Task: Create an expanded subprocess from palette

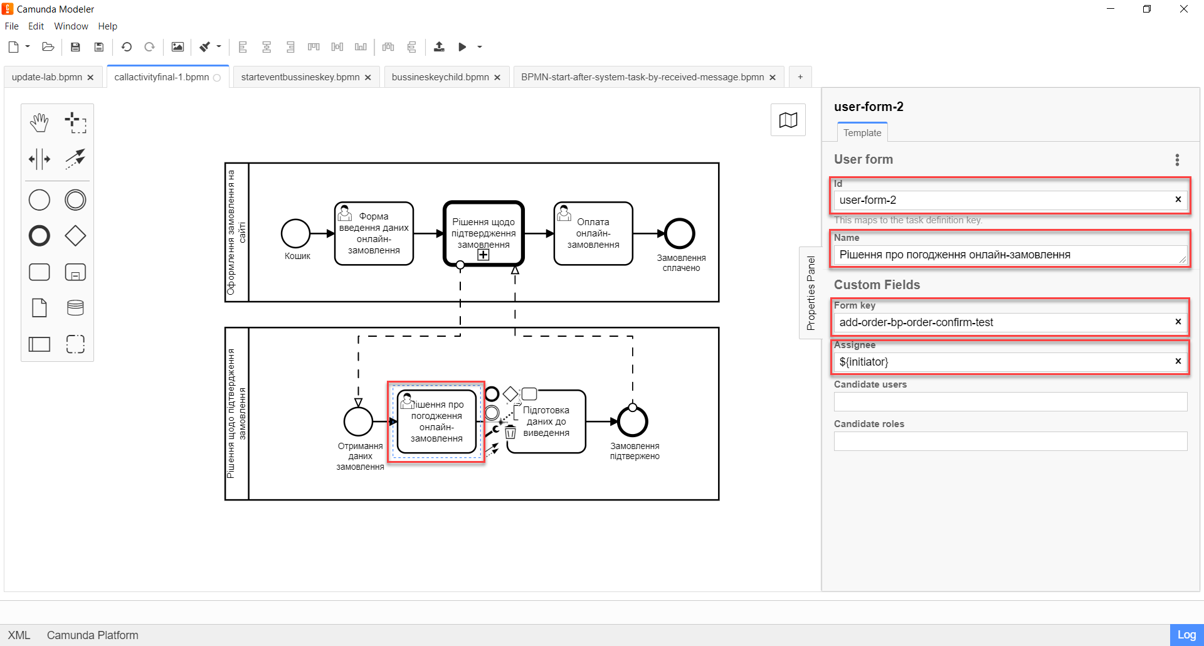Action: (x=75, y=272)
